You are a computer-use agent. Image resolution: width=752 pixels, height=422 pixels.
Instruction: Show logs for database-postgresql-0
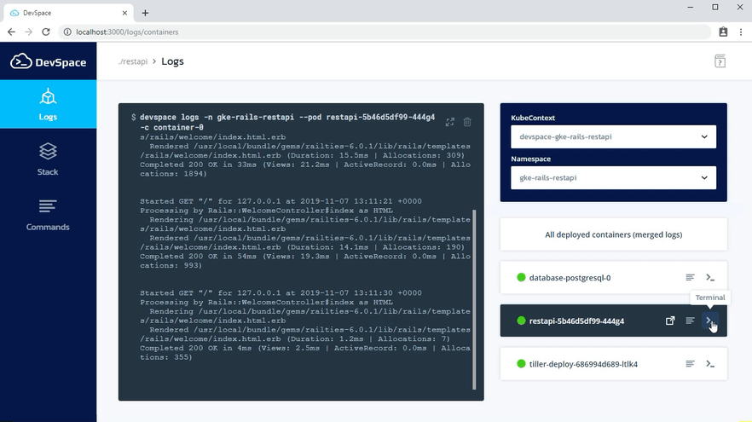tap(690, 278)
